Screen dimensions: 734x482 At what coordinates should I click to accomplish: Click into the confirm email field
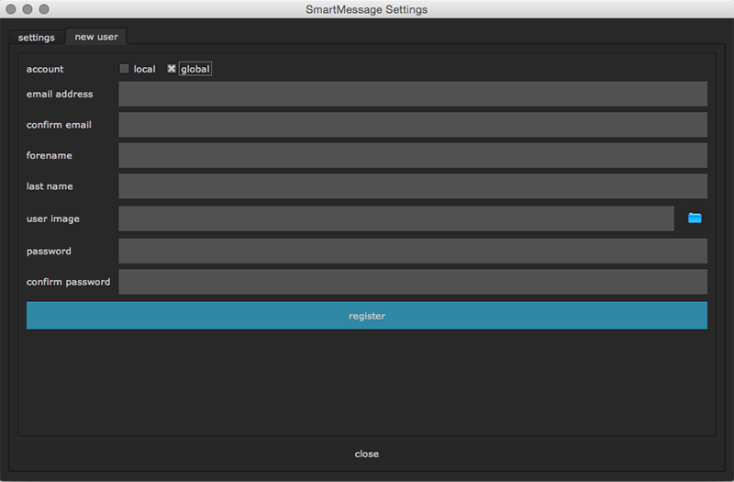(x=413, y=125)
